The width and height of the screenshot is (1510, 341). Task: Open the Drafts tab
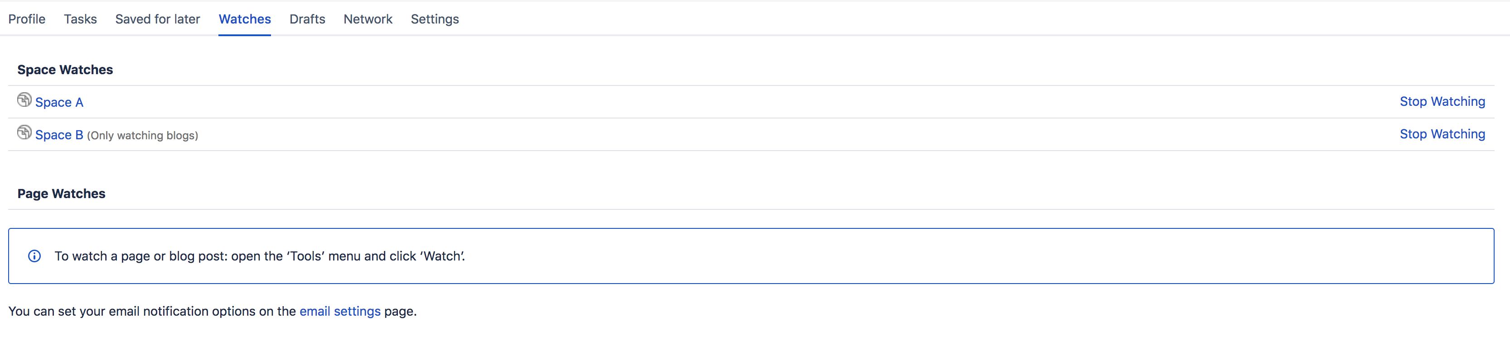pos(307,19)
